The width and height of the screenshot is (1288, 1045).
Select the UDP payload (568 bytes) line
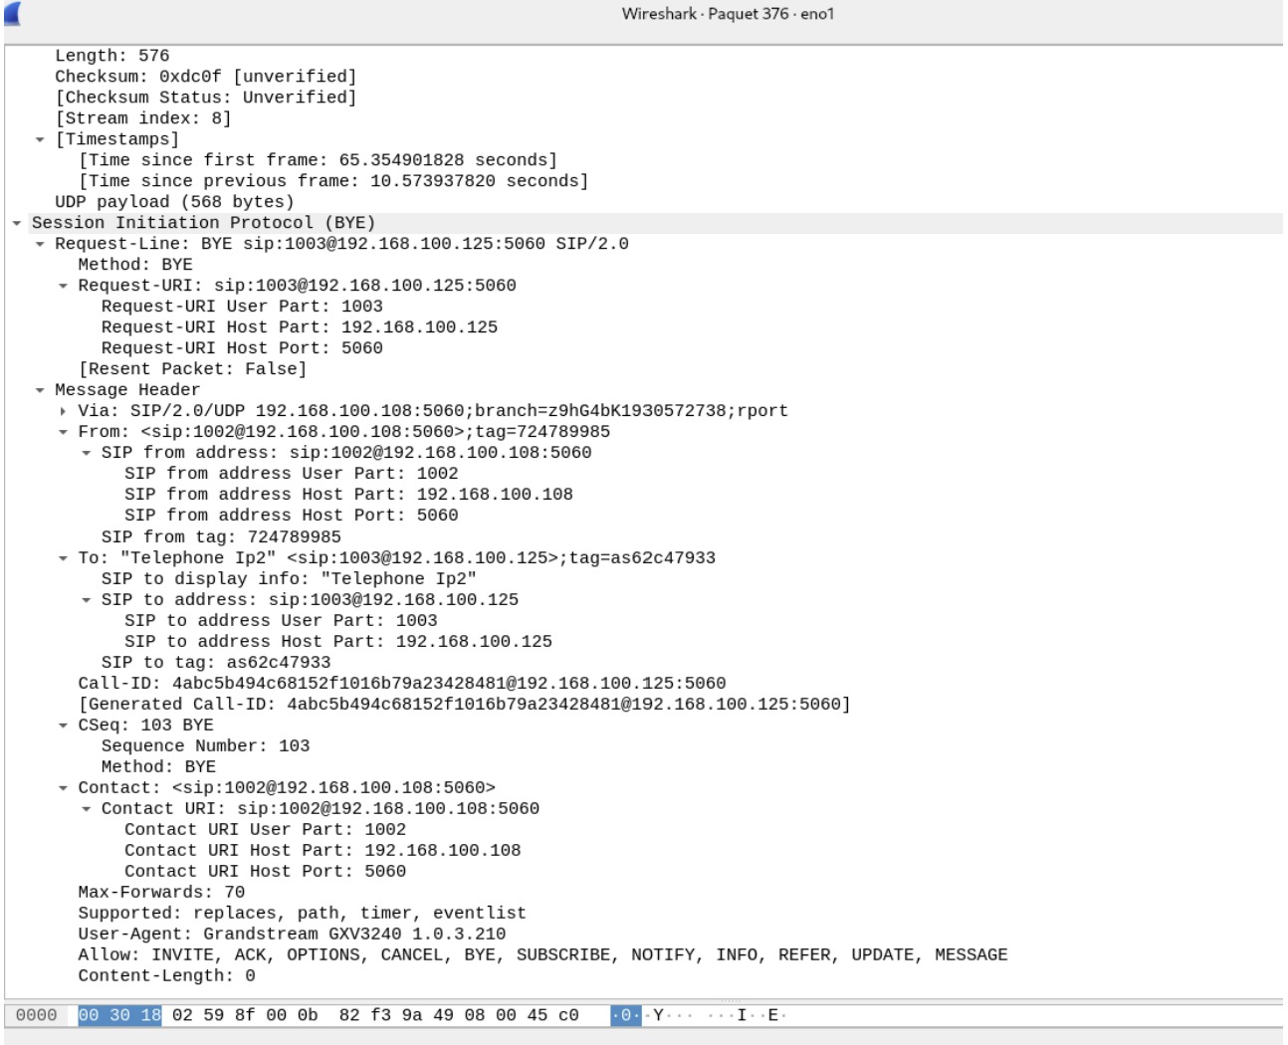pos(174,202)
